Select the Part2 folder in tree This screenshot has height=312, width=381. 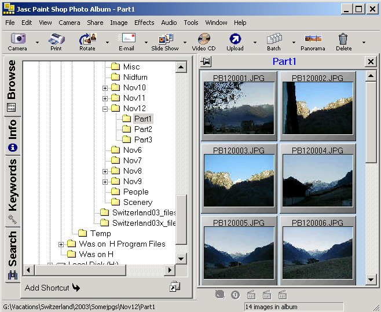[143, 129]
